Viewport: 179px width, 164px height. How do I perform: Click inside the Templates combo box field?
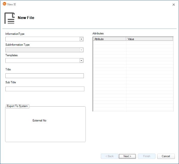pos(42,61)
